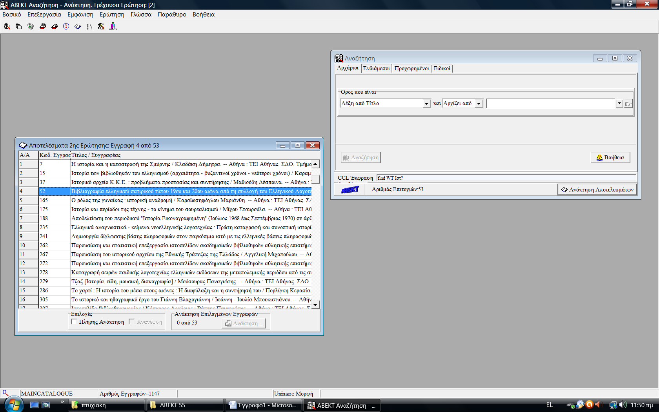Click the Κωδ. Εγγραφής column header
Viewport: 659px width, 412px height.
(55, 155)
